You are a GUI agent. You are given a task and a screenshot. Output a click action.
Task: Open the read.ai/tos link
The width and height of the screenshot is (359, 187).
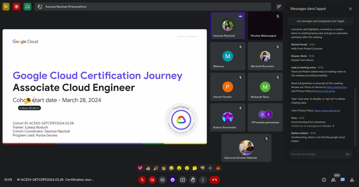(337, 87)
